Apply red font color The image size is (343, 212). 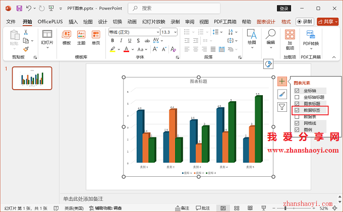[x=127, y=49]
